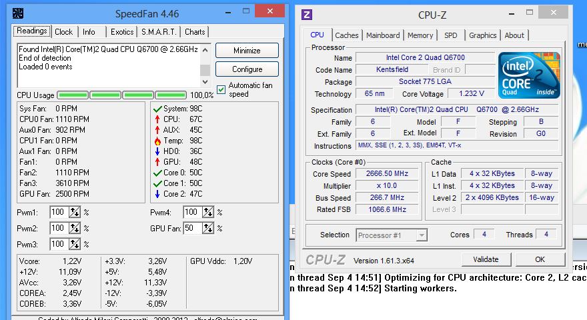Image resolution: width=587 pixels, height=320 pixels.
Task: Click the flame icon beside Temp reading
Action: click(157, 141)
